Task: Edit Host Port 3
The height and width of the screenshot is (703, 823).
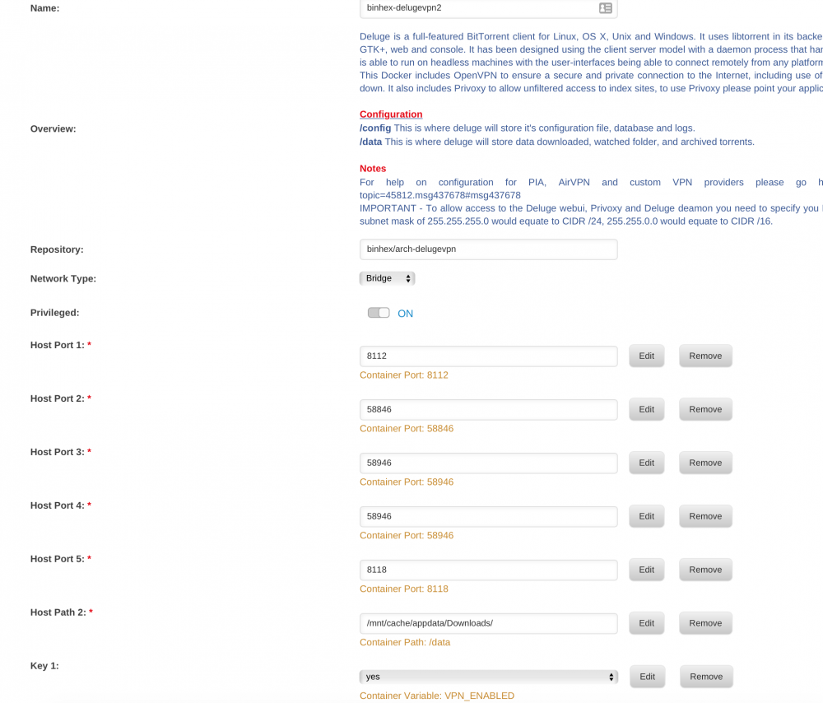Action: pos(647,463)
